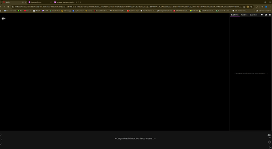Screen dimensions: 272x149
Task: Open the Chrome profile avatar
Action: point(266,7)
